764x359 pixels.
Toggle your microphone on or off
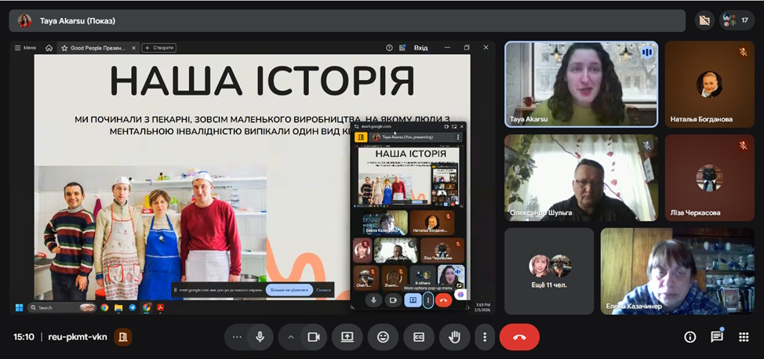click(x=260, y=337)
